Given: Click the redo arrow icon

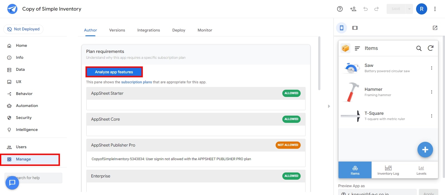Looking at the screenshot, I should 377,9.
